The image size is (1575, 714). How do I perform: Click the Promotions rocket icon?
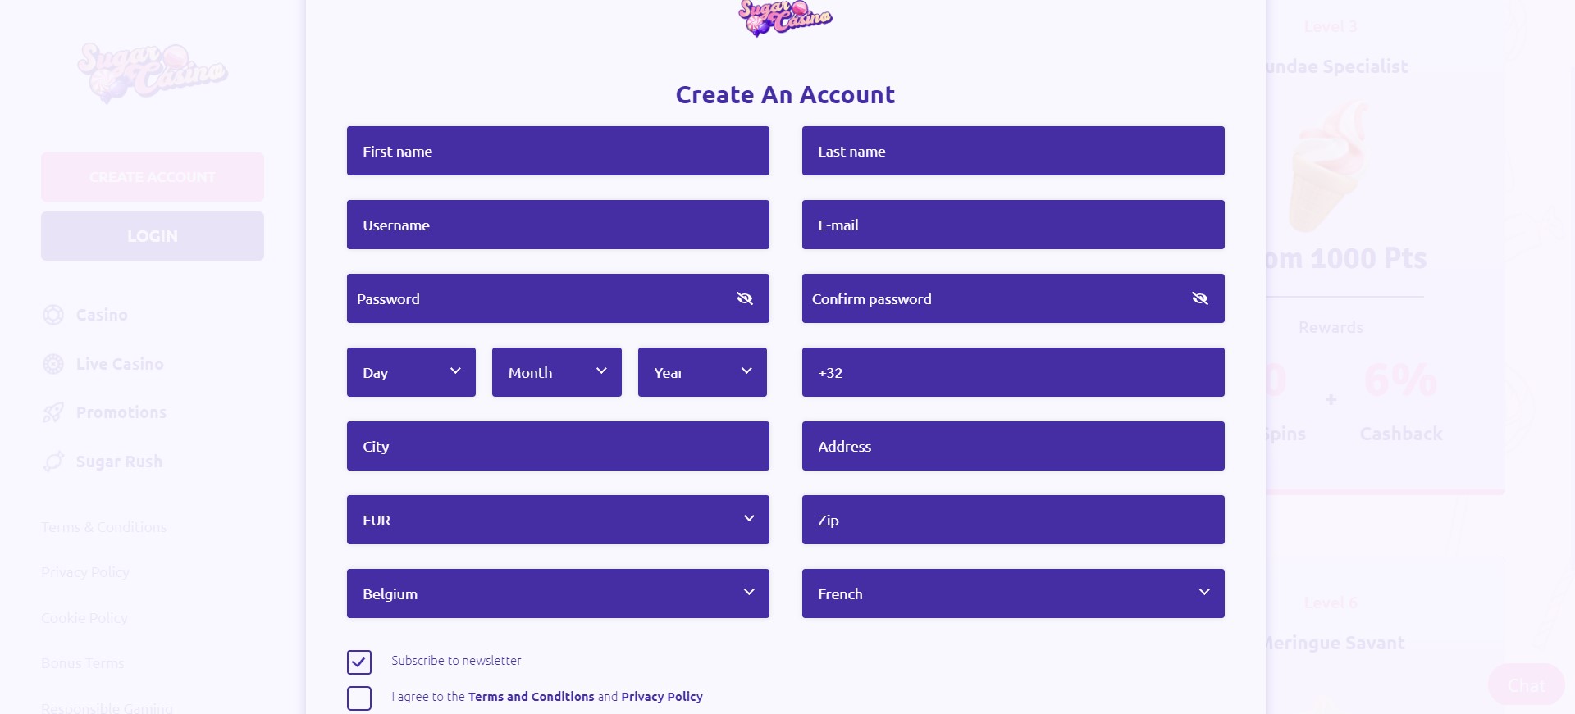[53, 412]
